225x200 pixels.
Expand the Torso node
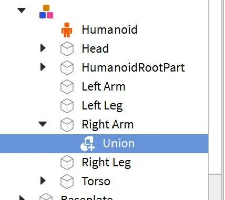(43, 181)
